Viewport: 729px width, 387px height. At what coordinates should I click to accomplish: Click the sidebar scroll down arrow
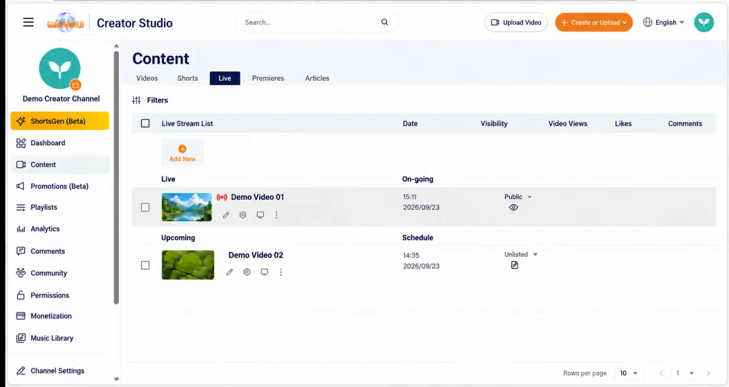point(116,380)
